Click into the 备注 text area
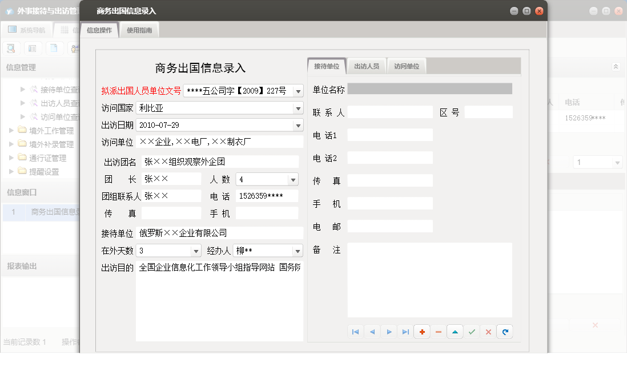627x391 pixels. (x=429, y=280)
